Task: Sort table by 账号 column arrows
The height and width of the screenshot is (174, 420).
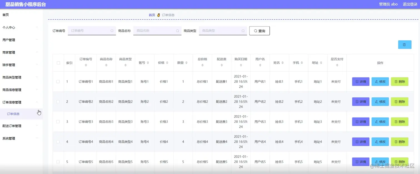Action: [x=148, y=63]
